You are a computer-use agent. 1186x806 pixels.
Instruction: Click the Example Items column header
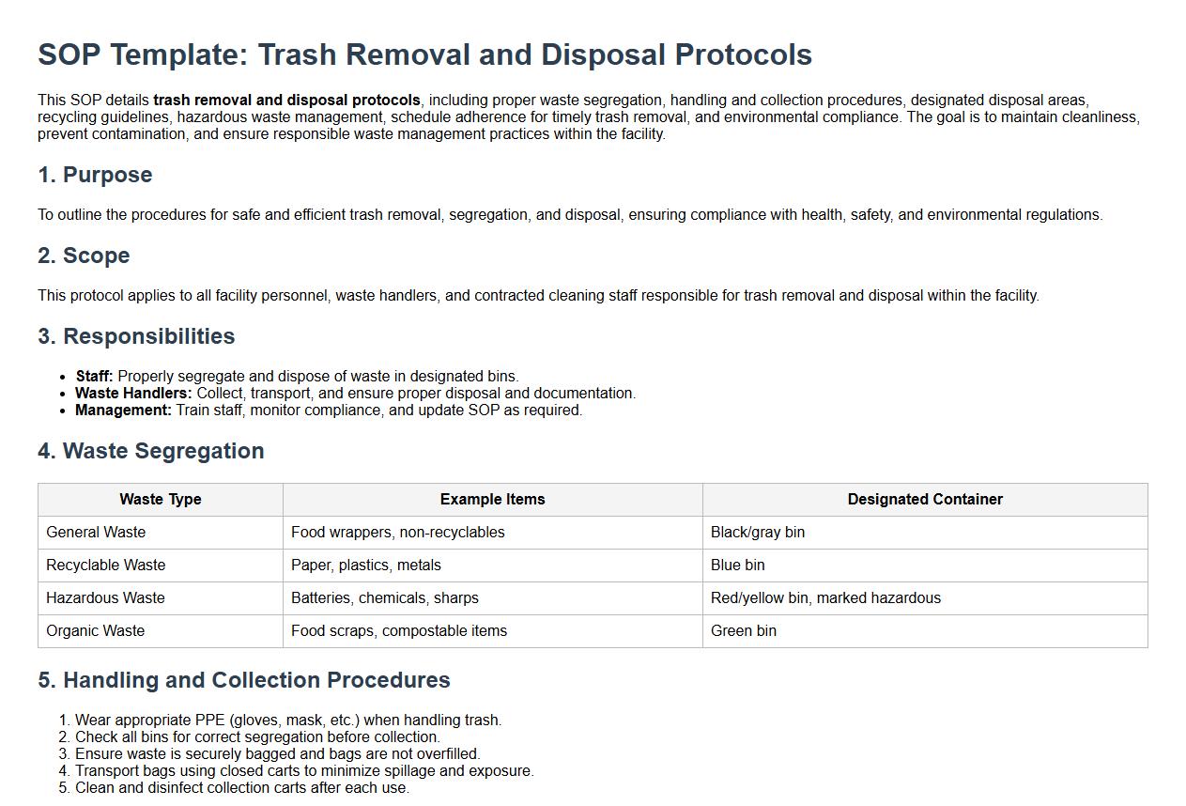pos(492,500)
